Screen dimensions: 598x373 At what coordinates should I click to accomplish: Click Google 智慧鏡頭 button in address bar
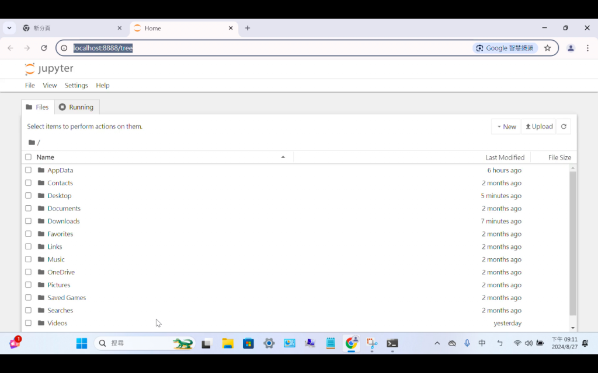tap(505, 48)
